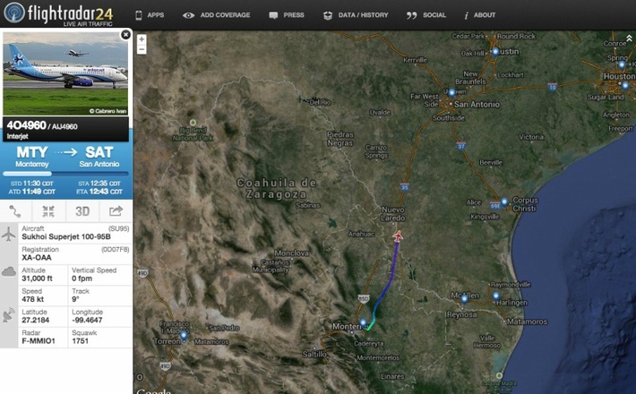Click the longitude value -99.4647
The height and width of the screenshot is (394, 636).
[x=87, y=321]
